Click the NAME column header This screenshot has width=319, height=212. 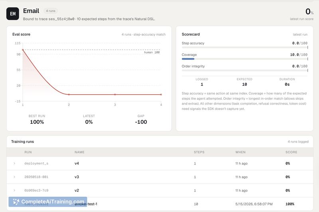(x=79, y=152)
